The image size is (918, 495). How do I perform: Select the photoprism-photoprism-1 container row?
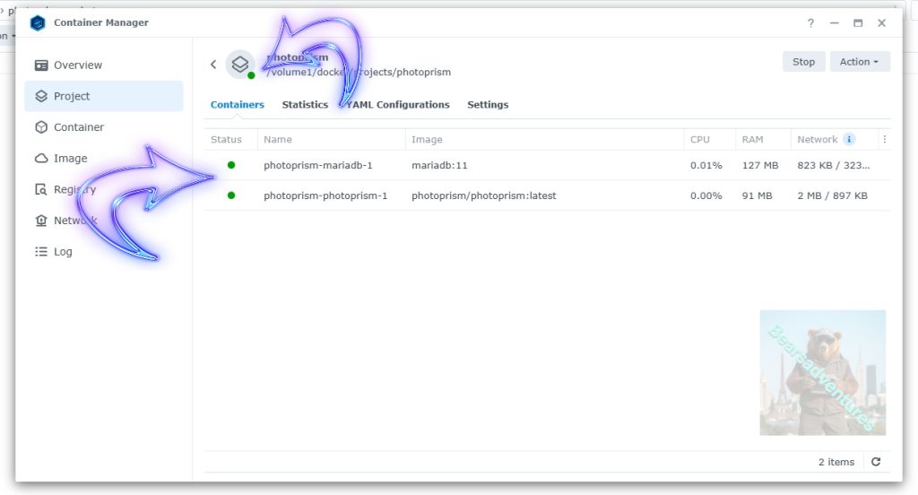[x=325, y=195]
